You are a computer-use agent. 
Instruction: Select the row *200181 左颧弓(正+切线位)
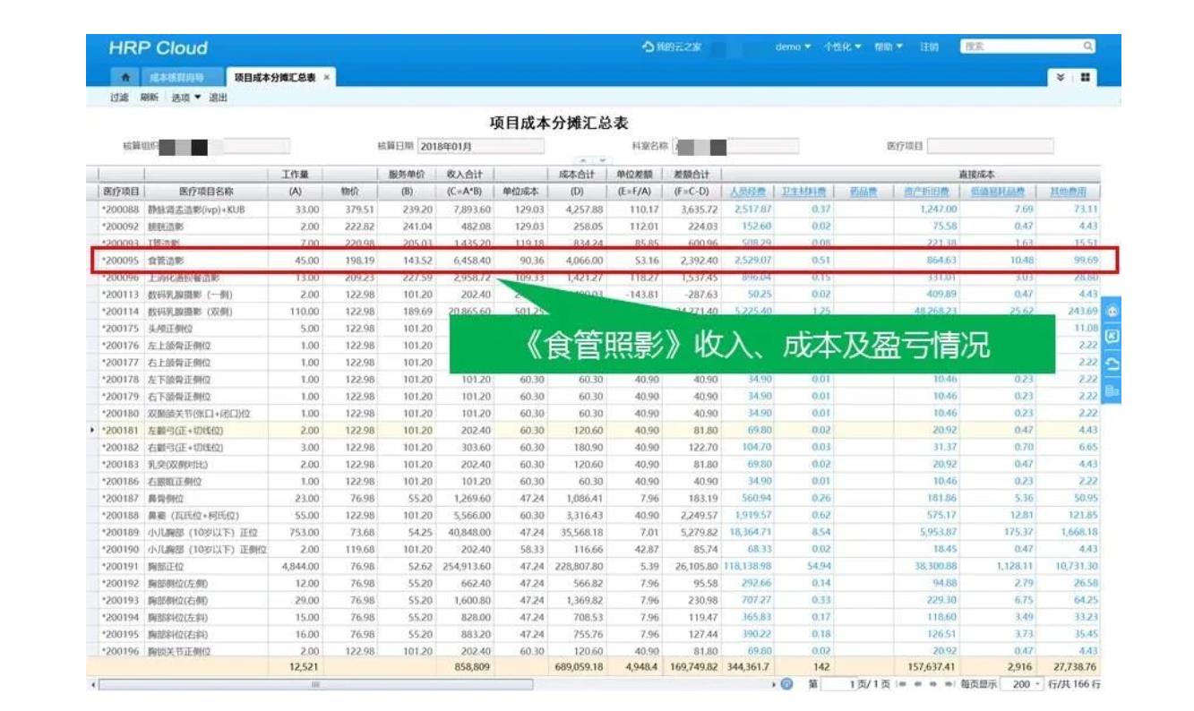(x=598, y=430)
